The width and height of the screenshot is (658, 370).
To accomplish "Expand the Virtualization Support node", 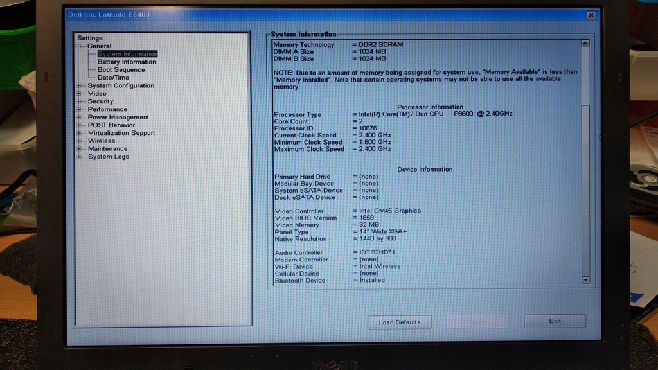I will point(78,133).
